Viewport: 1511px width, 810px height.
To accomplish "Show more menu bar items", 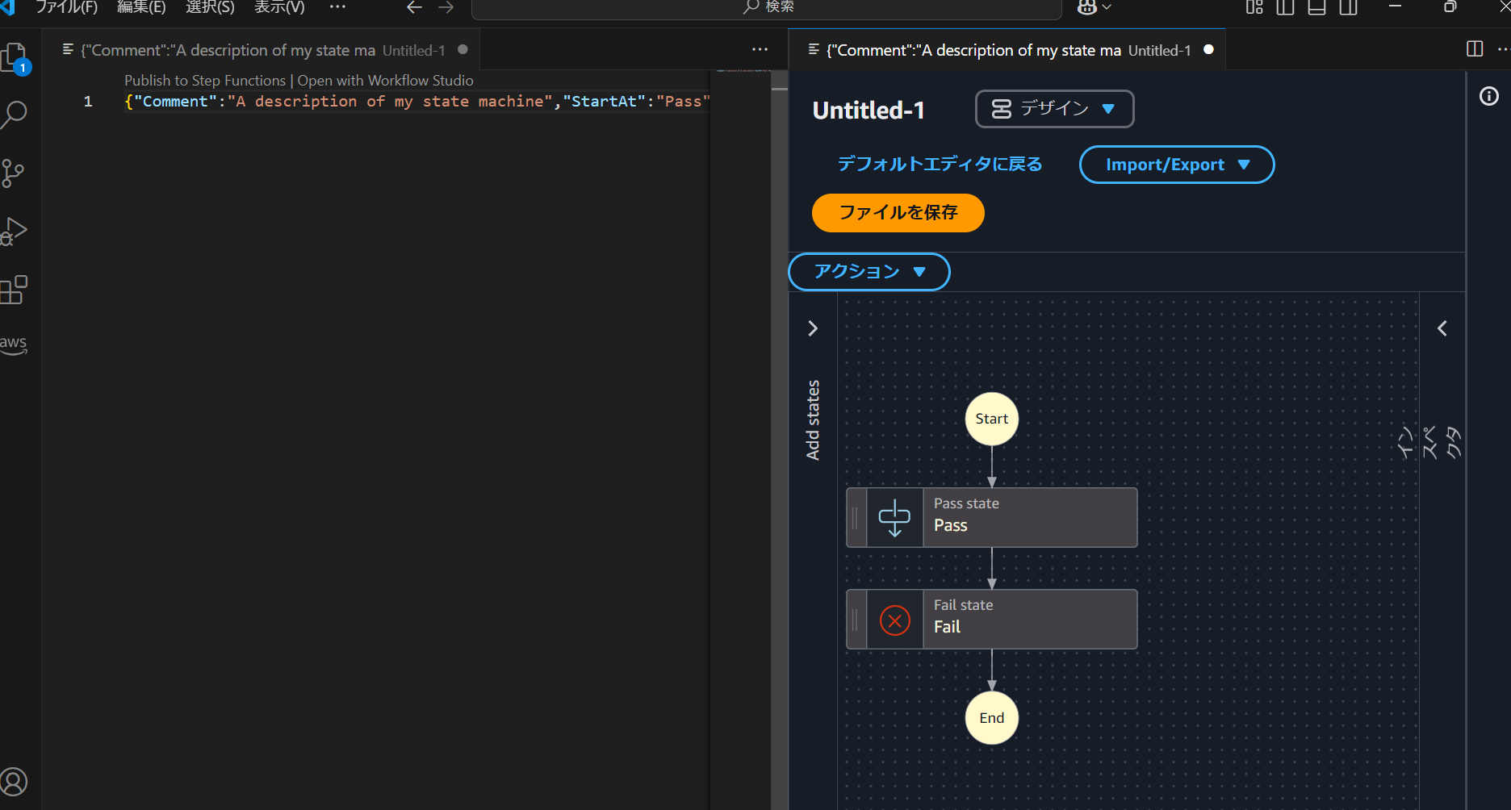I will click(x=337, y=7).
